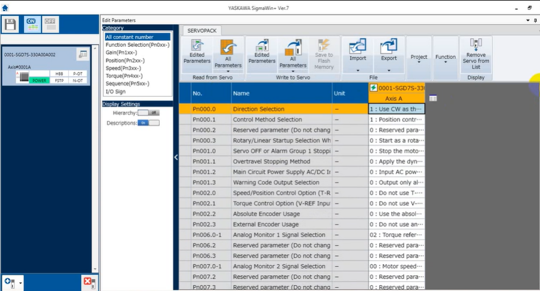
Task: Open the Function menu
Action: point(446,59)
